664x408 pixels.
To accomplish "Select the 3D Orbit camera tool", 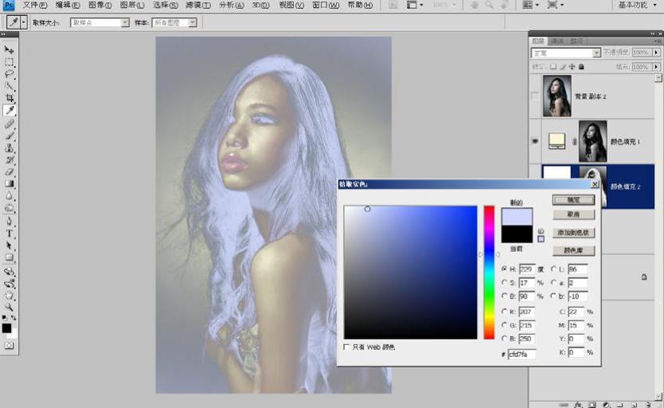I will (x=9, y=284).
